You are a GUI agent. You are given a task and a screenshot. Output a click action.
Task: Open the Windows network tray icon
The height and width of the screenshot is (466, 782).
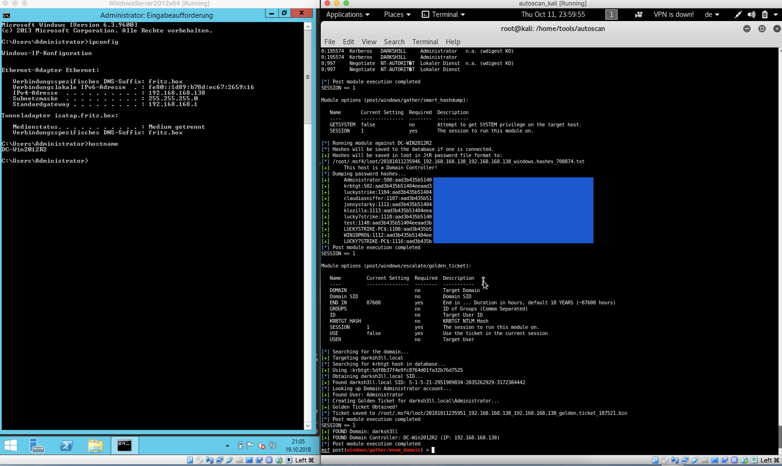click(x=273, y=445)
